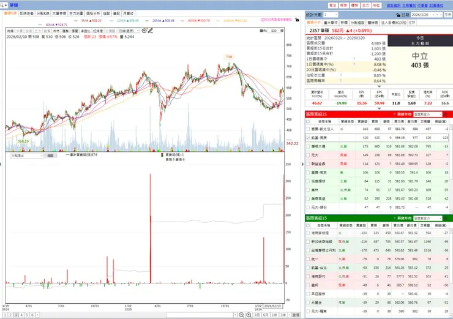453x319 pixels.
Task: Open help icon for 佔股本比重
Action: 341,75
